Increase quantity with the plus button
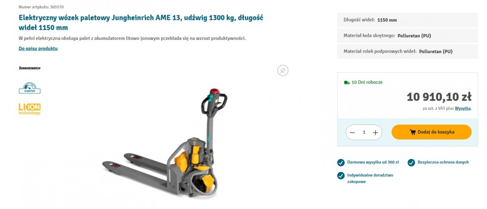 tap(375, 132)
